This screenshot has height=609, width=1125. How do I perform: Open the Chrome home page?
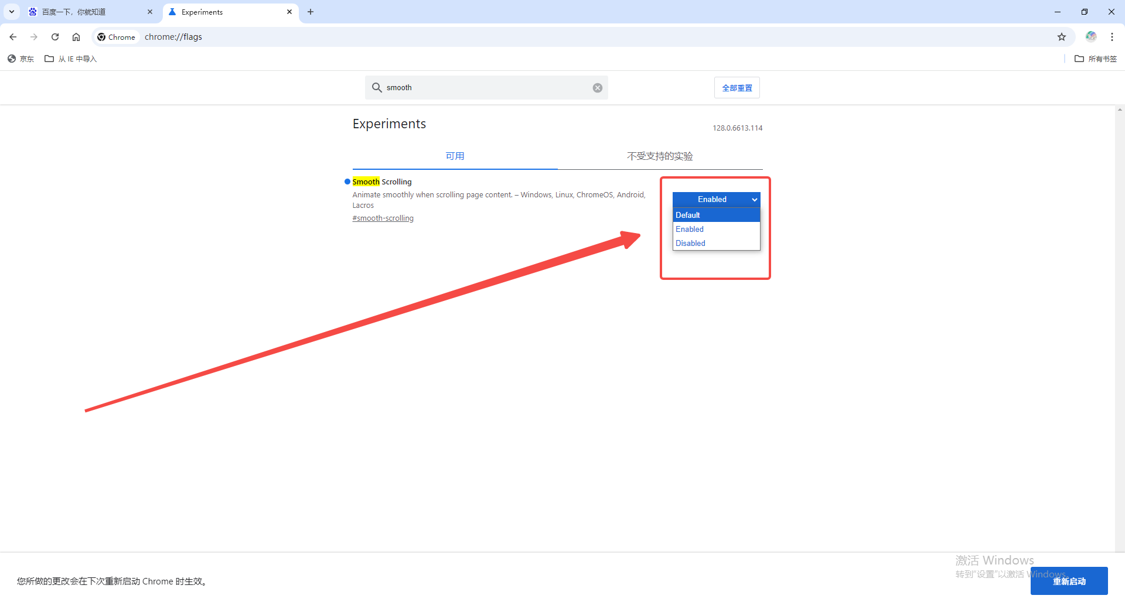click(76, 37)
